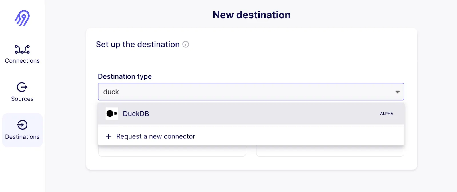
Task: Open Sources via its arrow icon
Action: [x=22, y=87]
